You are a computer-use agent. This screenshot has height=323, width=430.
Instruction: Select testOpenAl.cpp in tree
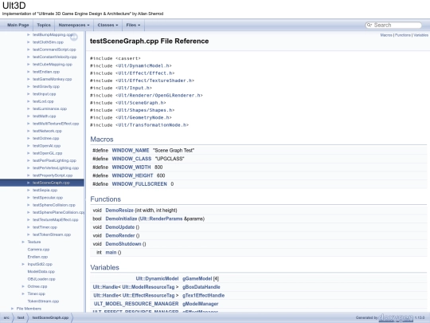tap(46, 146)
